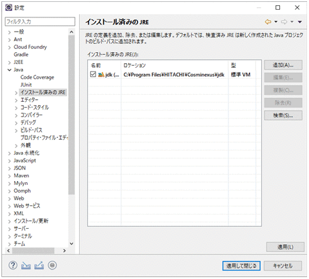Image resolution: width=309 pixels, height=279 pixels.
Task: Expand the デバッグ node
Action: pos(16,123)
